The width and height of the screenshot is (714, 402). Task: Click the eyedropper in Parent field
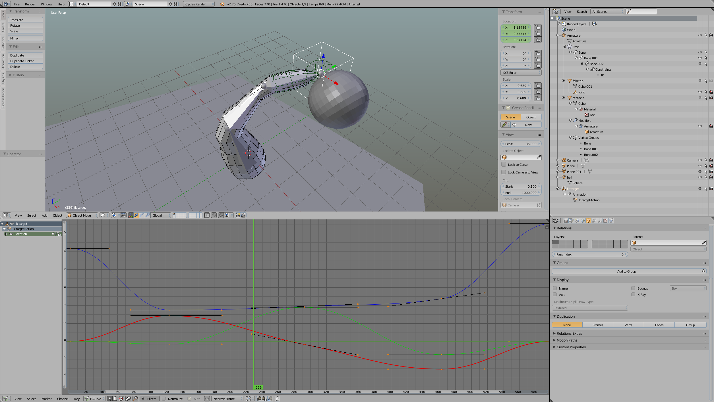click(x=703, y=243)
